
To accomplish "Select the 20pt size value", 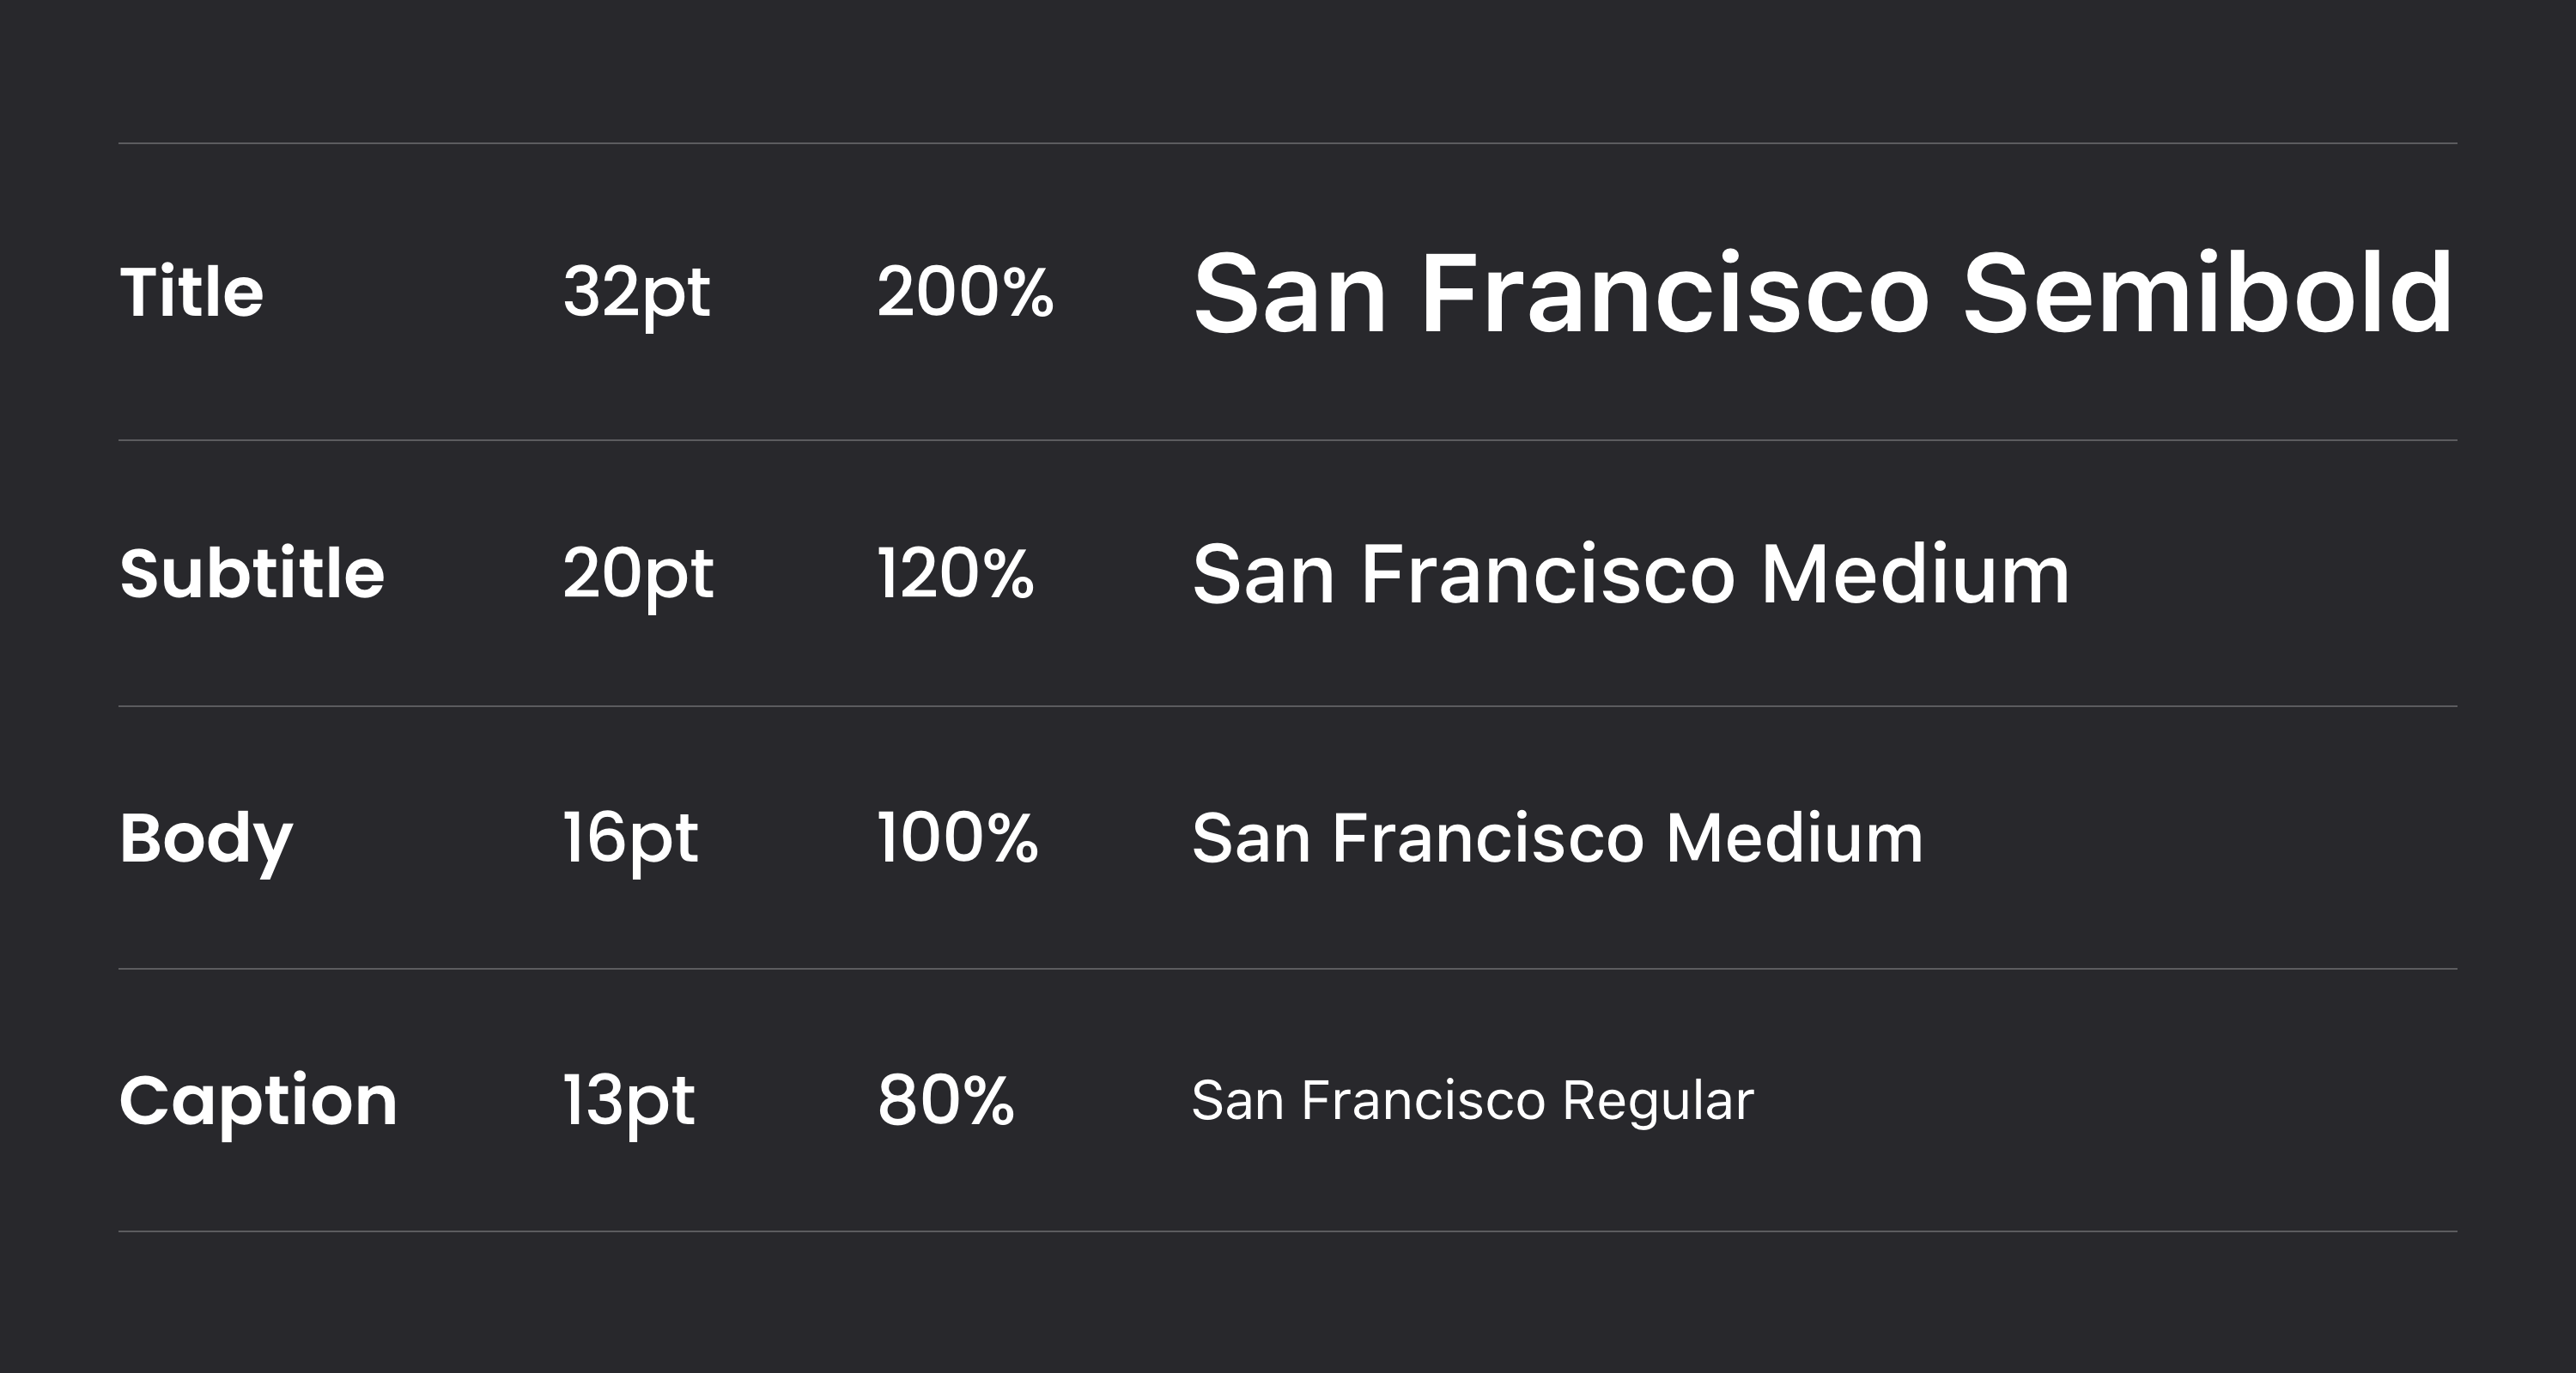I will pyautogui.click(x=638, y=575).
